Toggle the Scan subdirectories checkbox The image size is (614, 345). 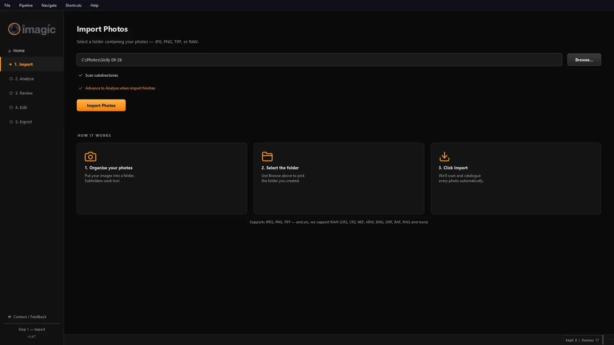click(x=98, y=75)
